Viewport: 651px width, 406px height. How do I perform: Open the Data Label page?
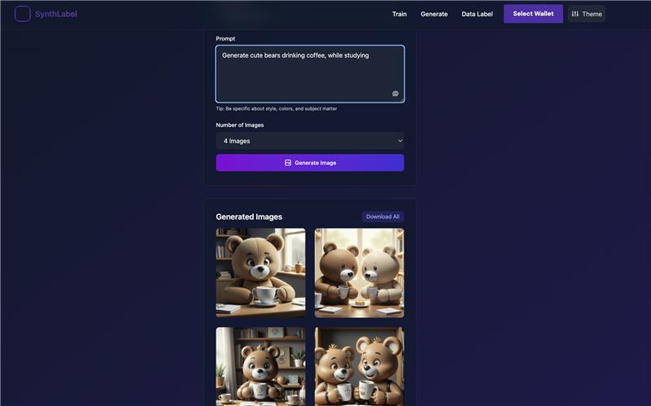coord(477,14)
